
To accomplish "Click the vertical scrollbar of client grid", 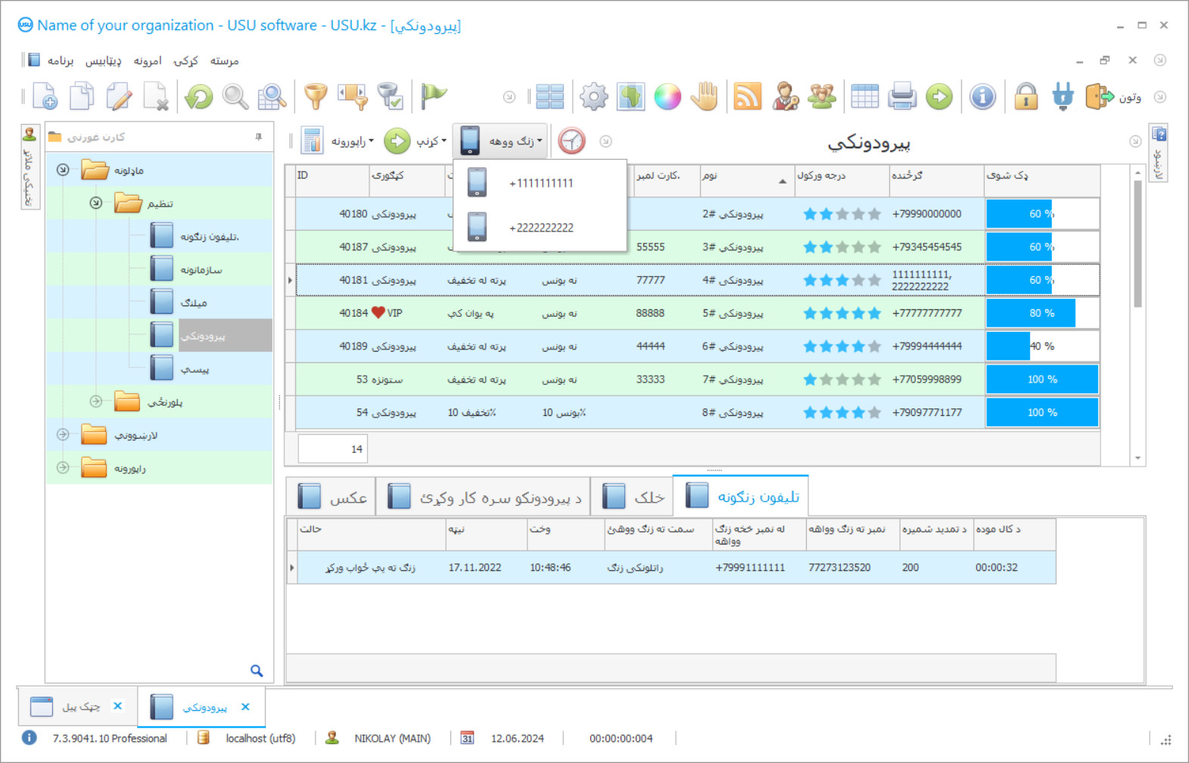I will [1138, 243].
